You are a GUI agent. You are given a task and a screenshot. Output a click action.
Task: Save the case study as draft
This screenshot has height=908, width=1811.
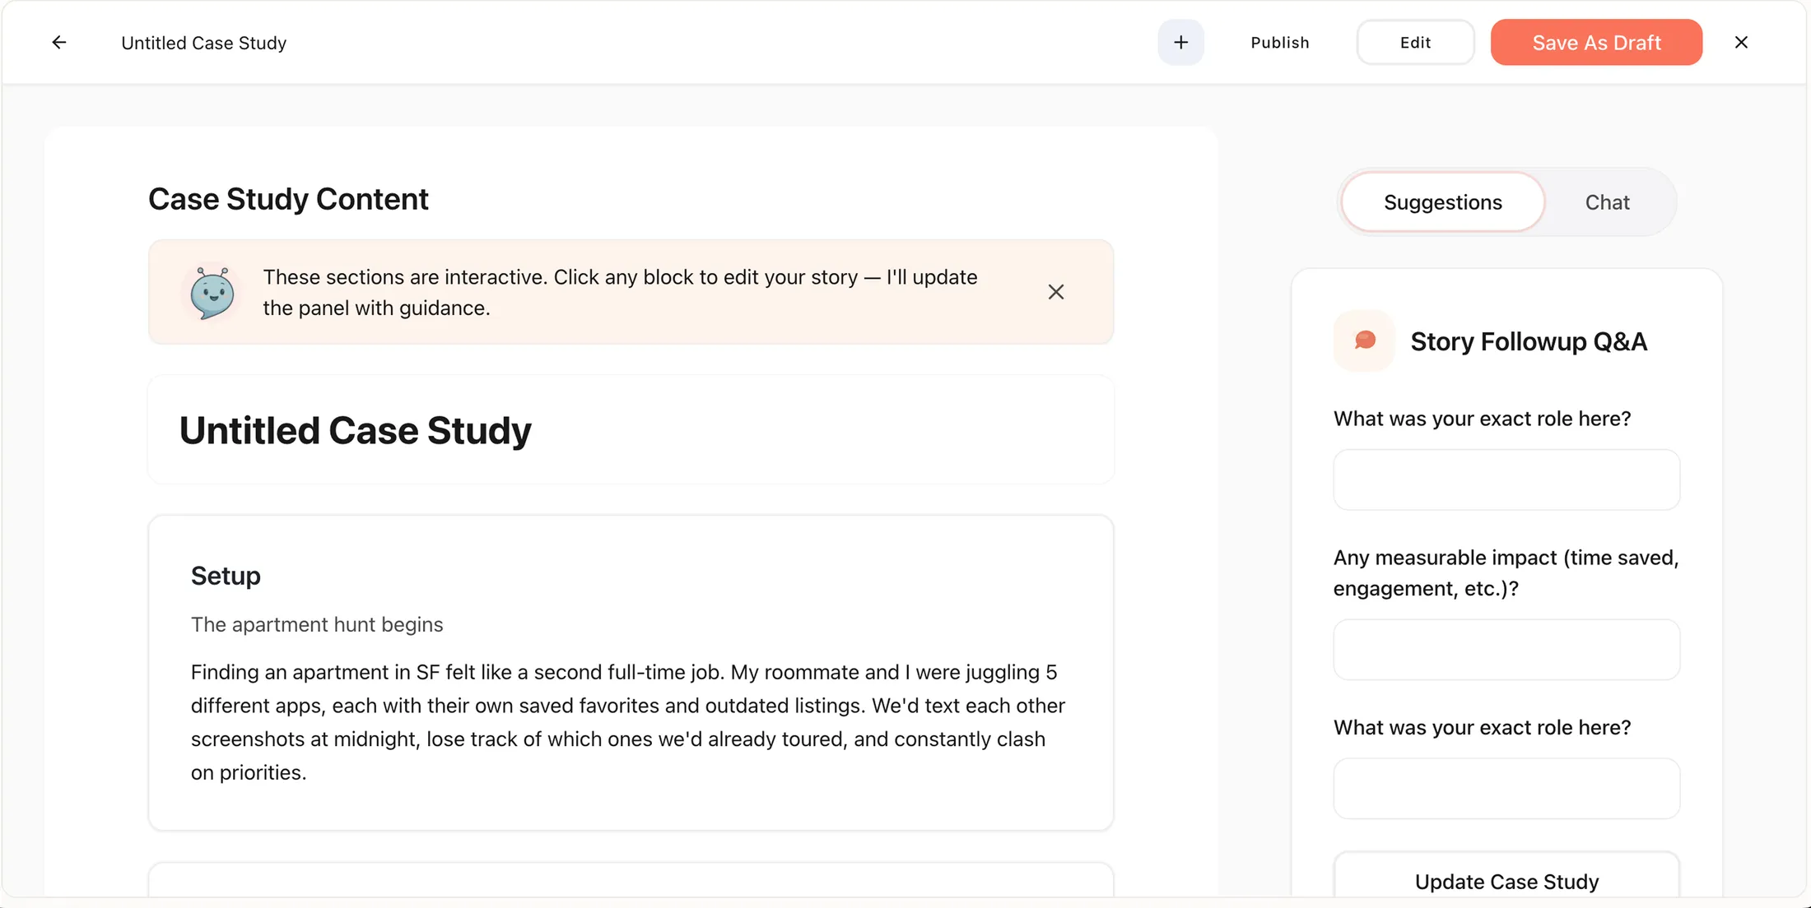(x=1596, y=42)
